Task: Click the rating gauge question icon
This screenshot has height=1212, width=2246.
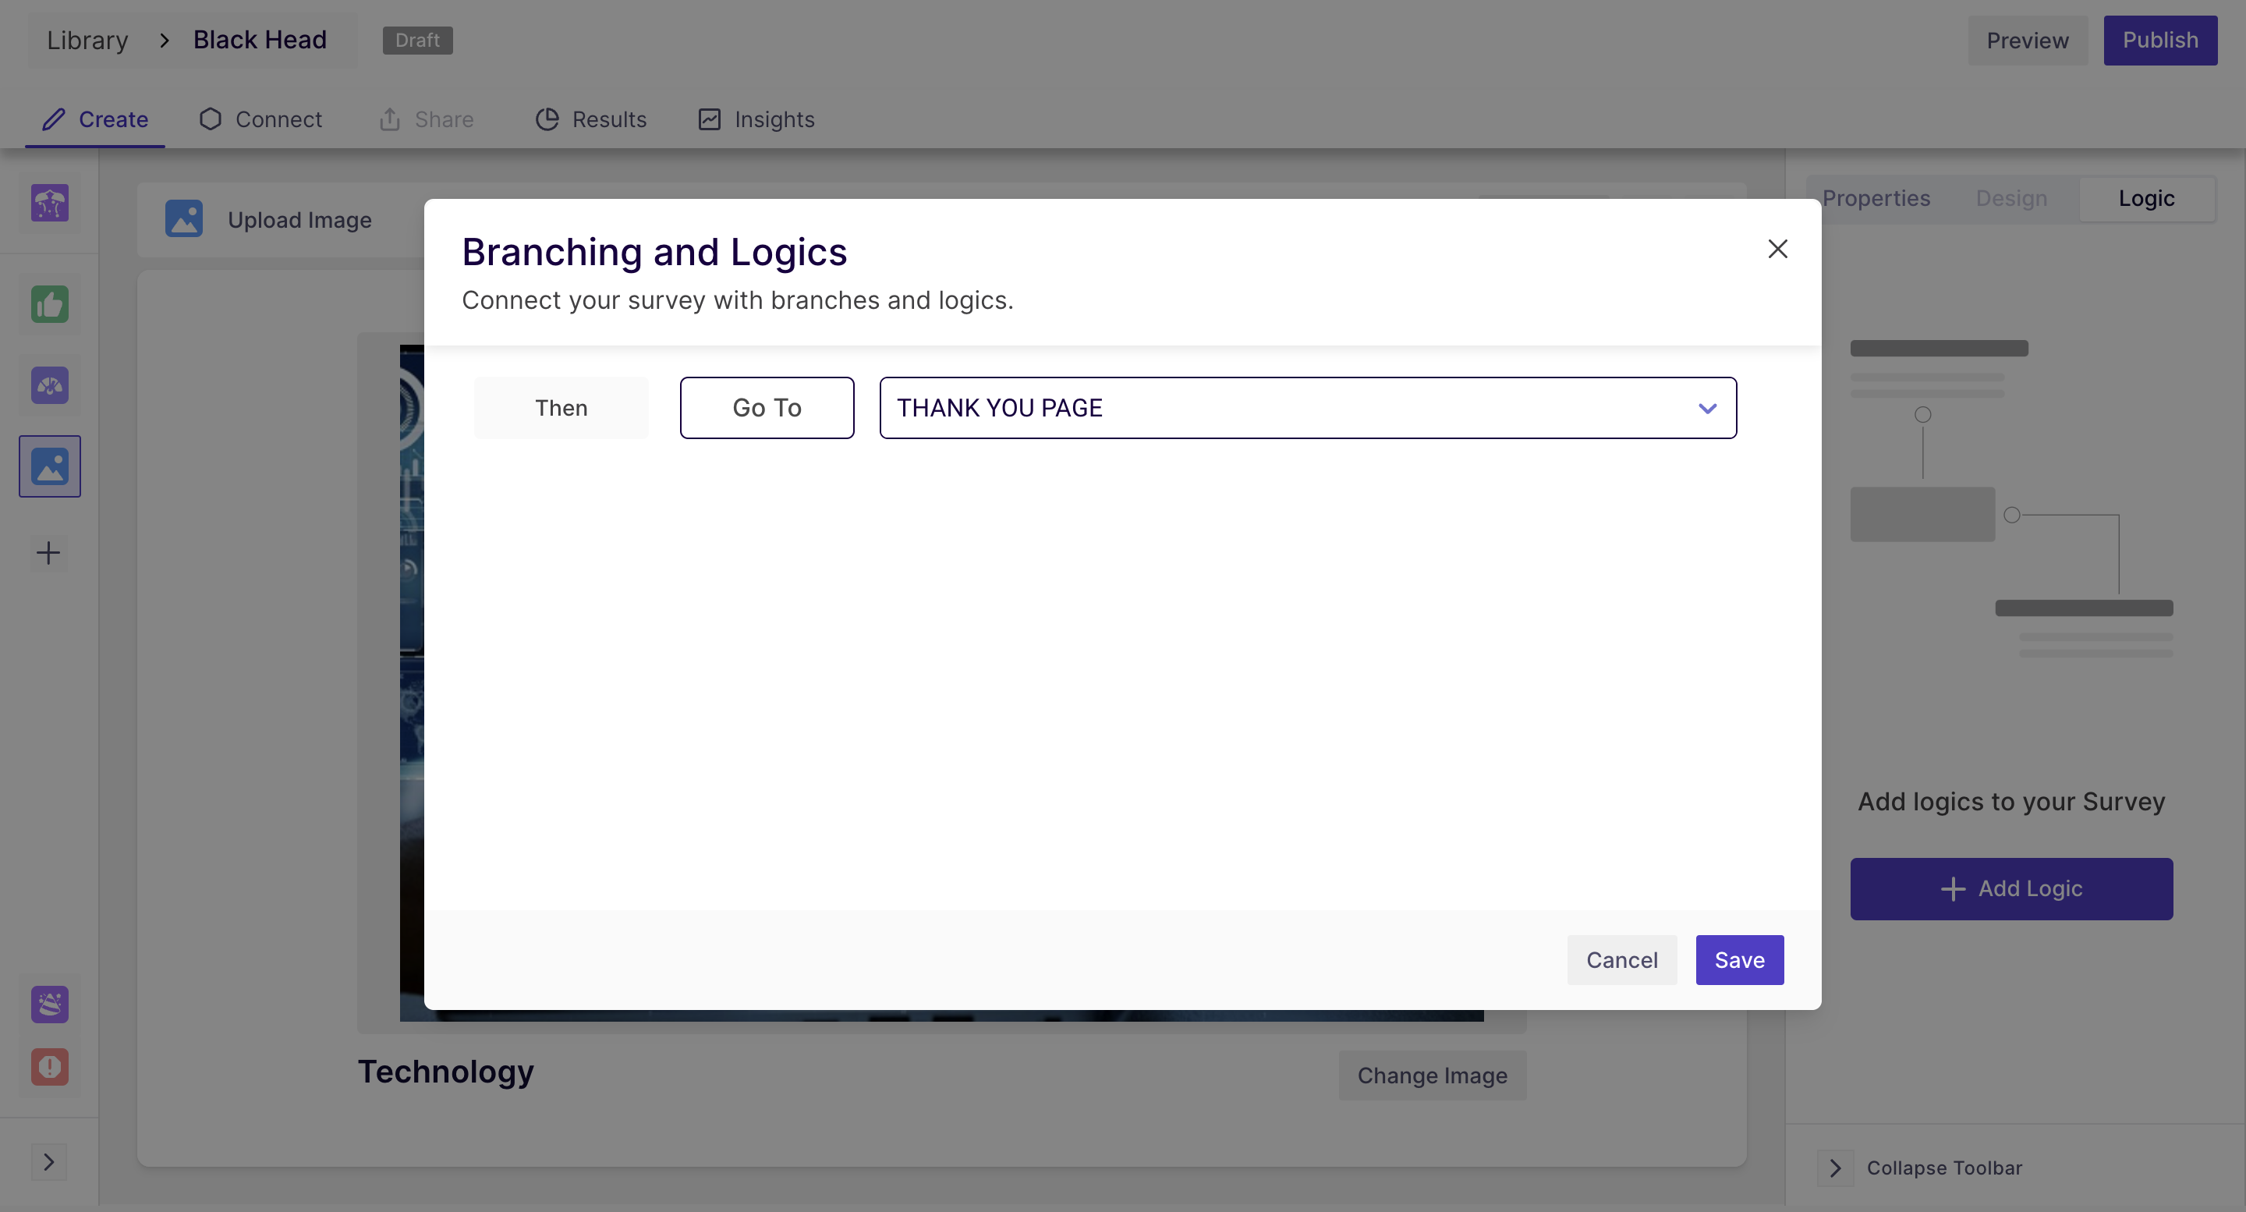Action: point(50,385)
